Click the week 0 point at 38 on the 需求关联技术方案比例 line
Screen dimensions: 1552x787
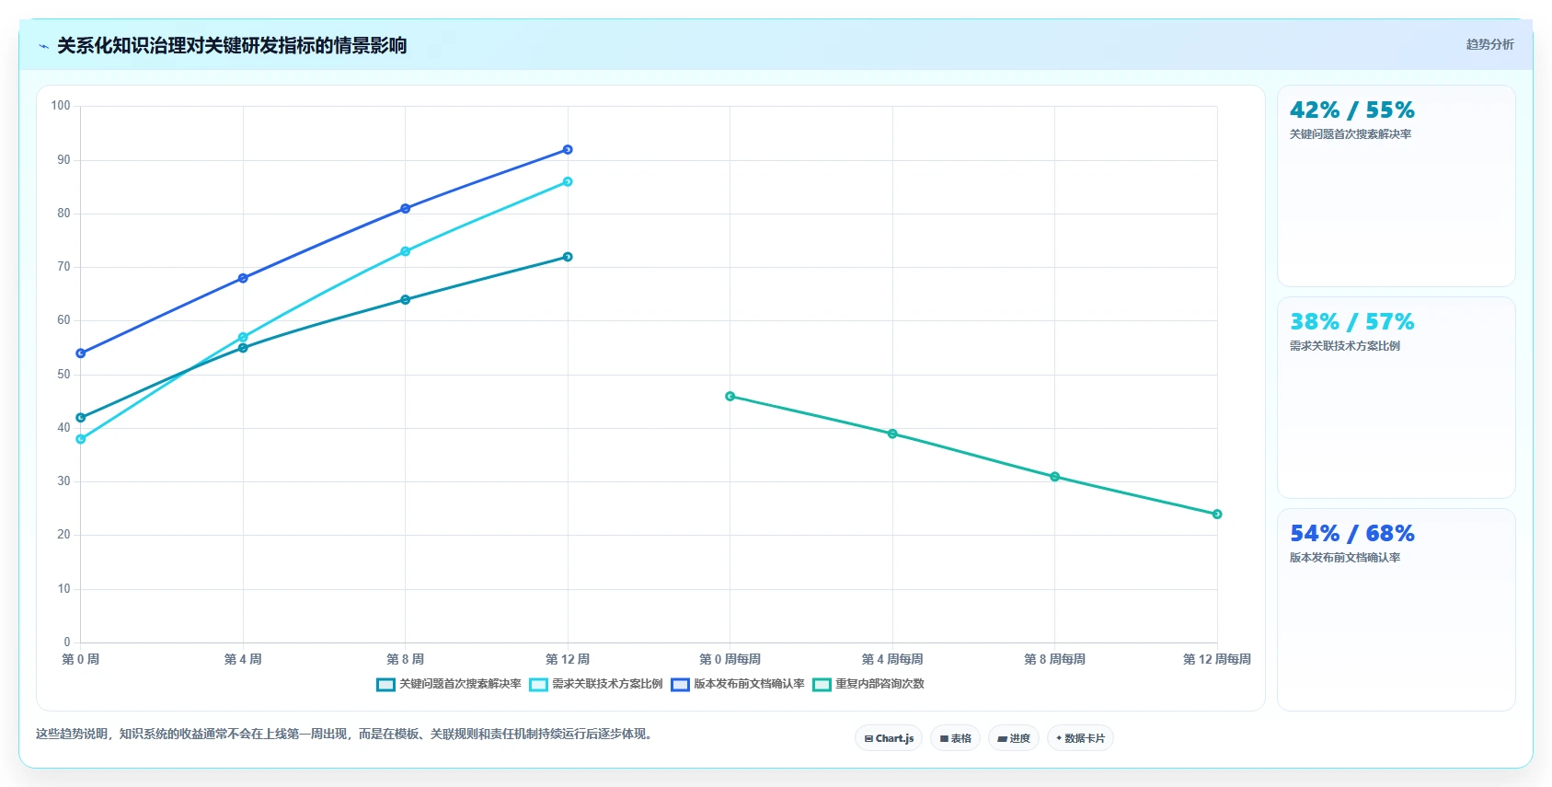81,439
